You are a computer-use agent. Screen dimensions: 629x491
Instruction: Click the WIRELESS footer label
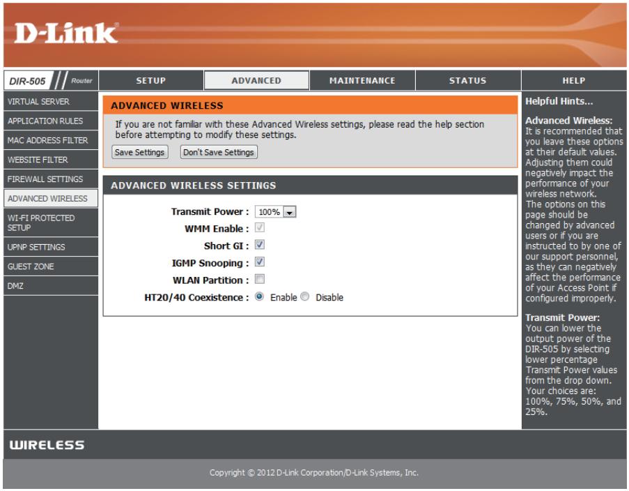pyautogui.click(x=47, y=445)
